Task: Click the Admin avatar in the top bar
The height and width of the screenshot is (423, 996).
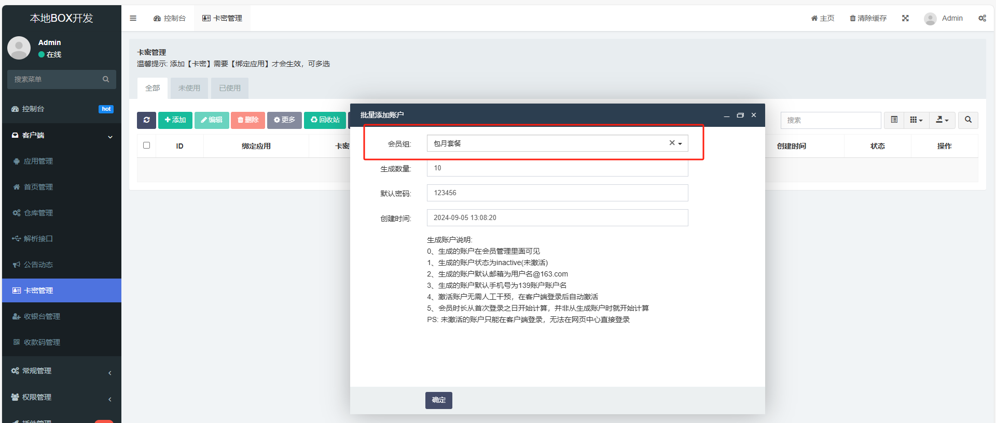Action: coord(930,19)
